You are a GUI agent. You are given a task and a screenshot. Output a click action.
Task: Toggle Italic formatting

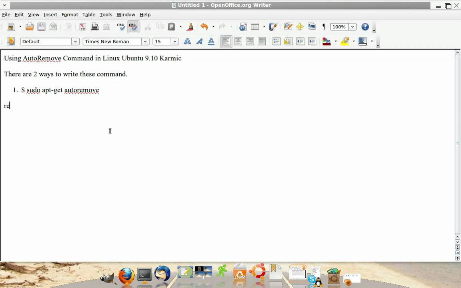point(199,42)
